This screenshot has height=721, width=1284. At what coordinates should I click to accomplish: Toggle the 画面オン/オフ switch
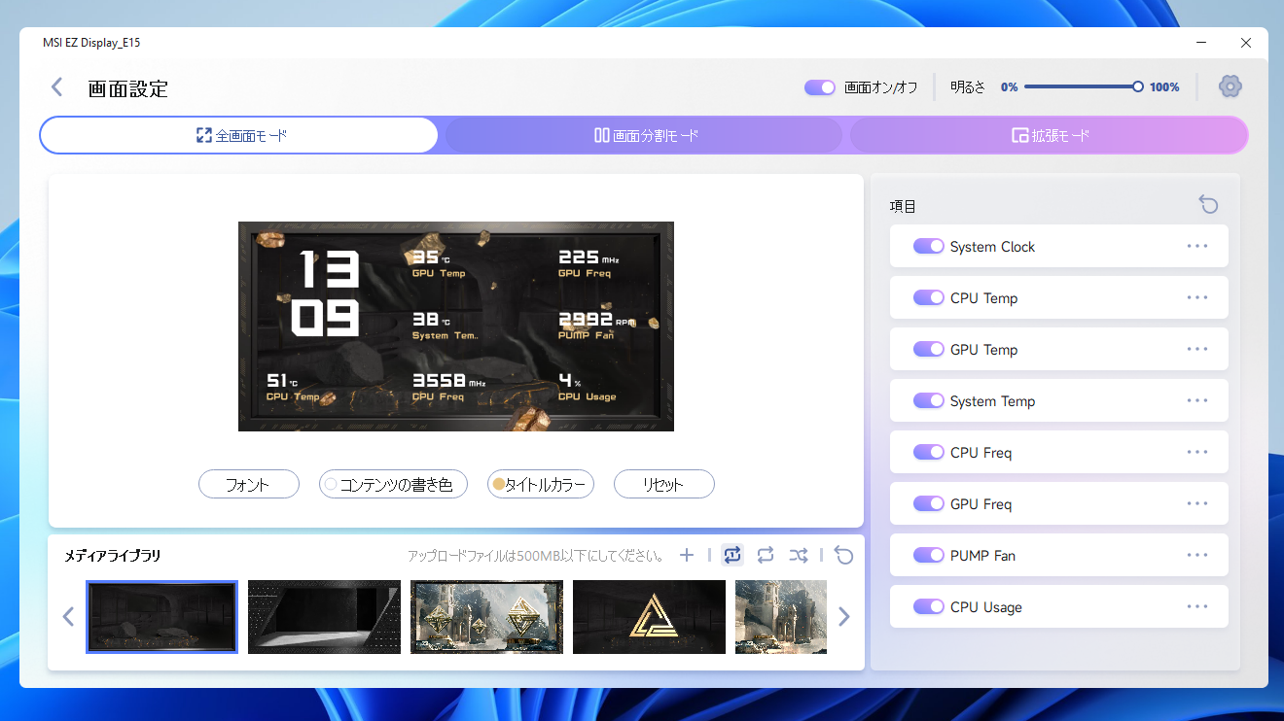820,87
